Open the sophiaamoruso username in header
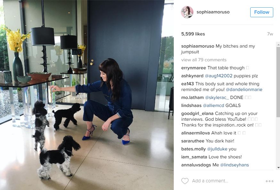Image resolution: width=280 pixels, height=190 pixels. tap(213, 12)
